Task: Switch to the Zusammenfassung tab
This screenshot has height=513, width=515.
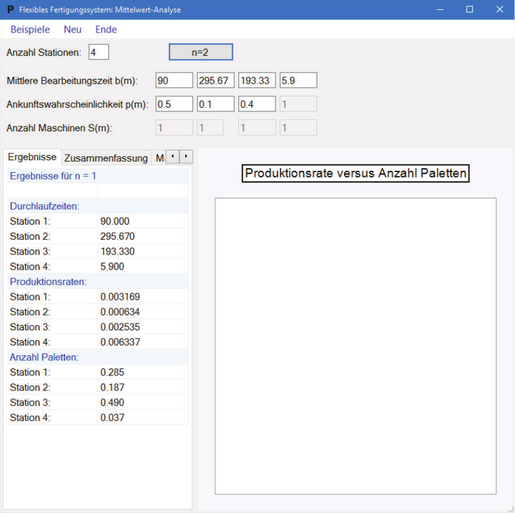Action: 106,158
